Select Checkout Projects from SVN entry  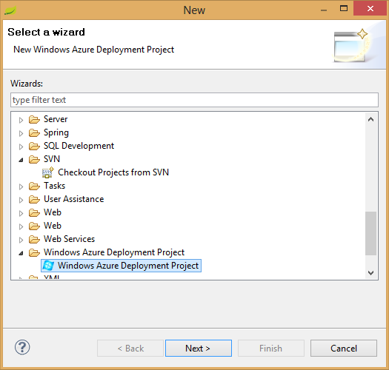click(x=113, y=172)
